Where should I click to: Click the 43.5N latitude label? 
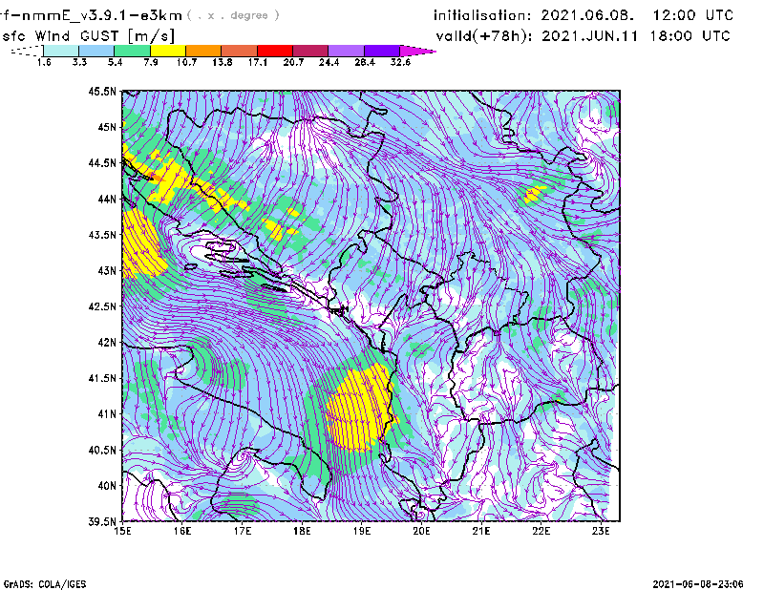[x=102, y=235]
